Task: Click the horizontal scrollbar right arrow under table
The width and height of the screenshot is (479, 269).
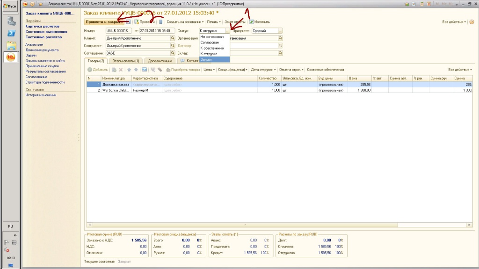Action: click(469, 225)
